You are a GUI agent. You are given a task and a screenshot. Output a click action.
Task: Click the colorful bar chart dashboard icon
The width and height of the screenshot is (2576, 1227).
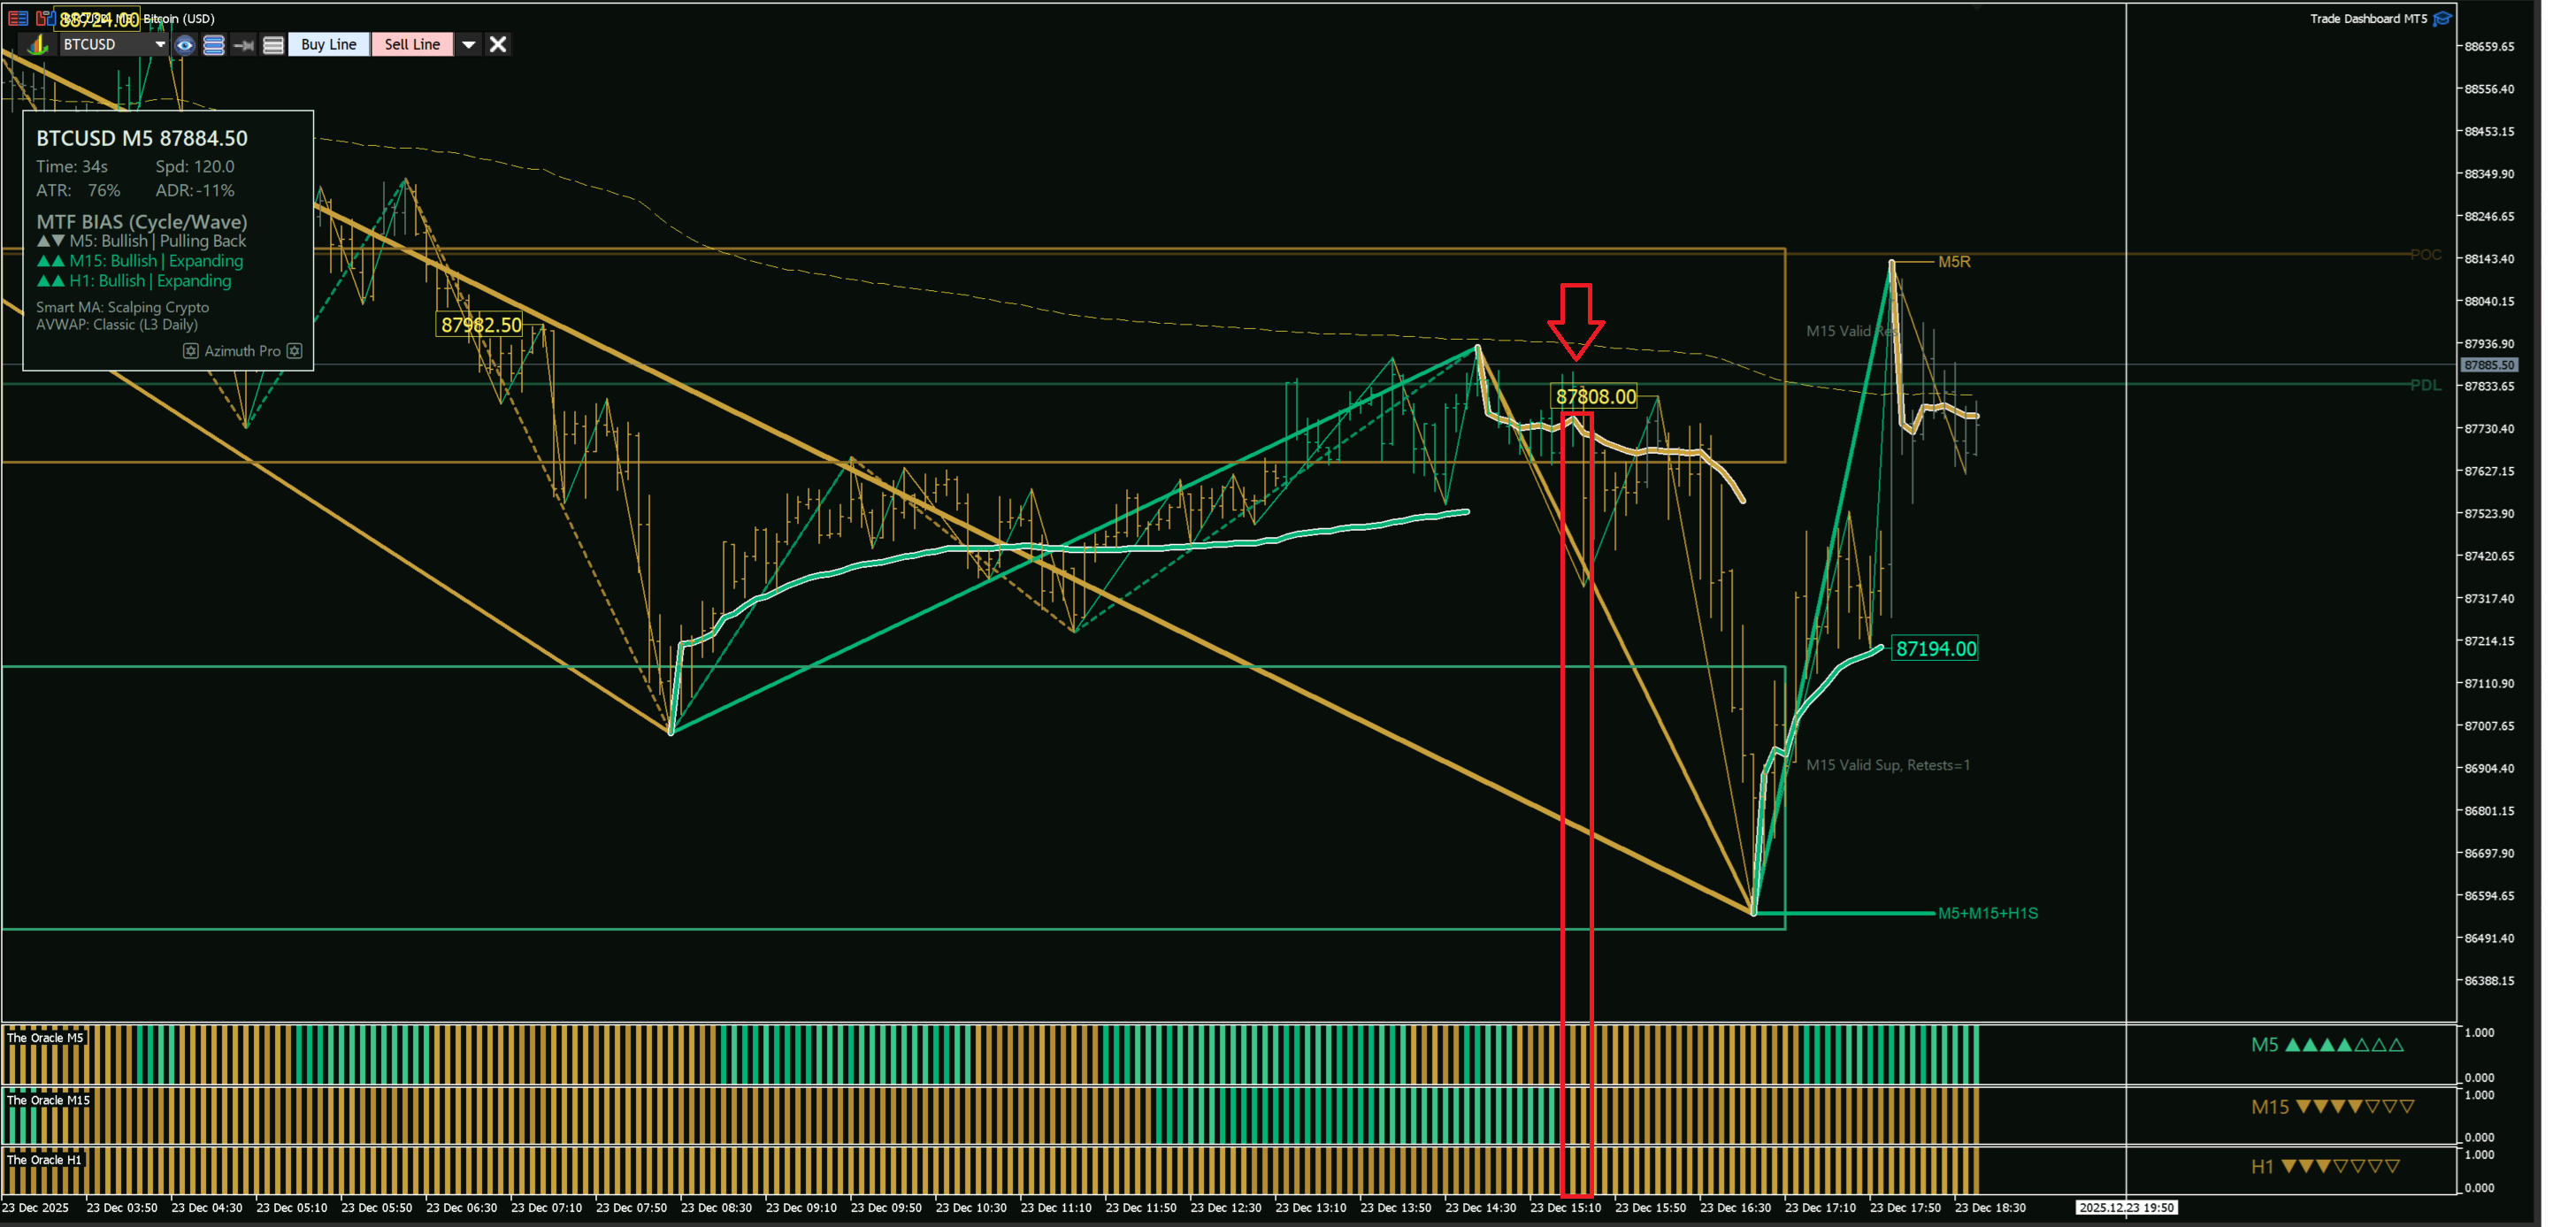point(38,44)
